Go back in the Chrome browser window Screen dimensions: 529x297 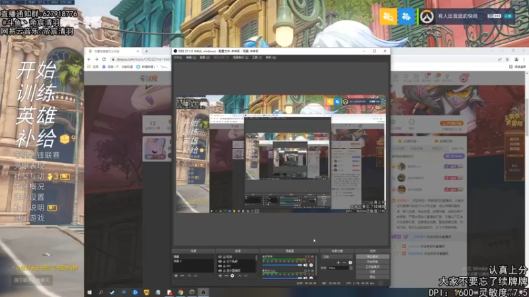point(89,59)
